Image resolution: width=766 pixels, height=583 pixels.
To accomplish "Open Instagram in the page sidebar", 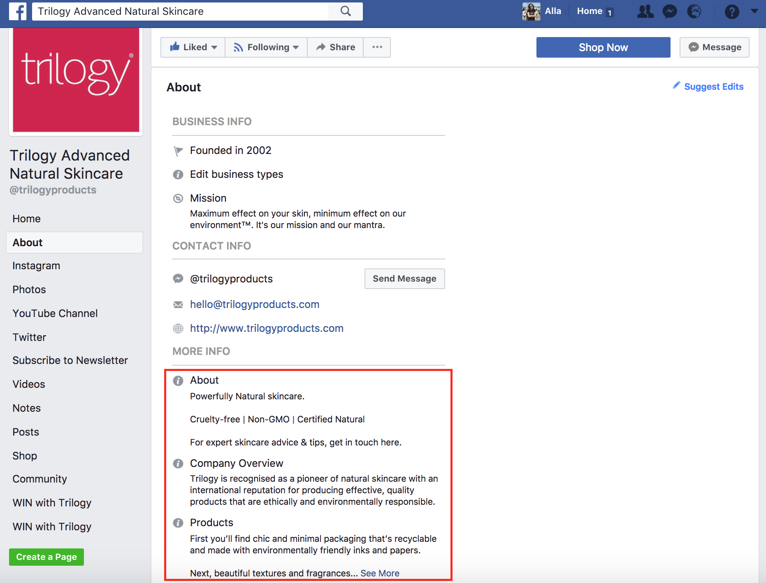I will [36, 266].
